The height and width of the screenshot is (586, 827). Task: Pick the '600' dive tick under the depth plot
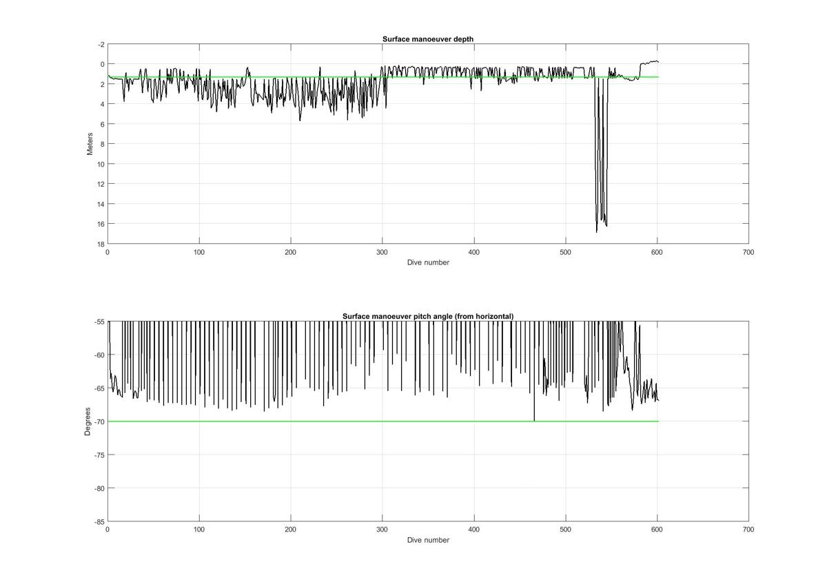pos(657,252)
